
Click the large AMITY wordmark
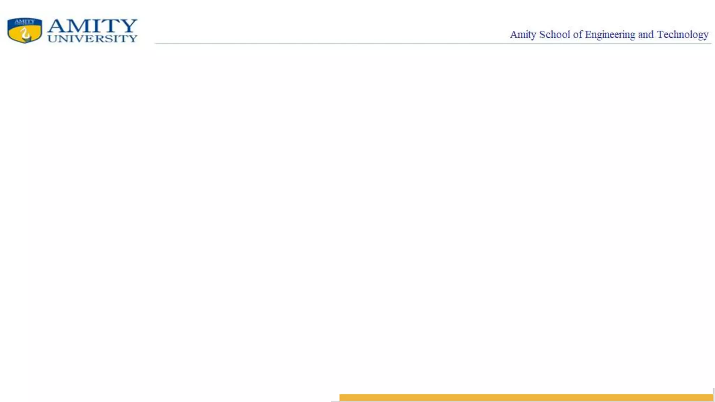(92, 25)
